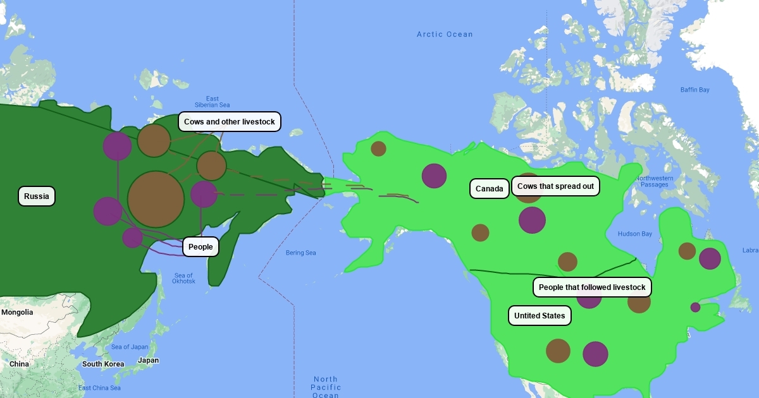Click the purple circle in central Alaska
The height and width of the screenshot is (398, 759).
point(434,176)
